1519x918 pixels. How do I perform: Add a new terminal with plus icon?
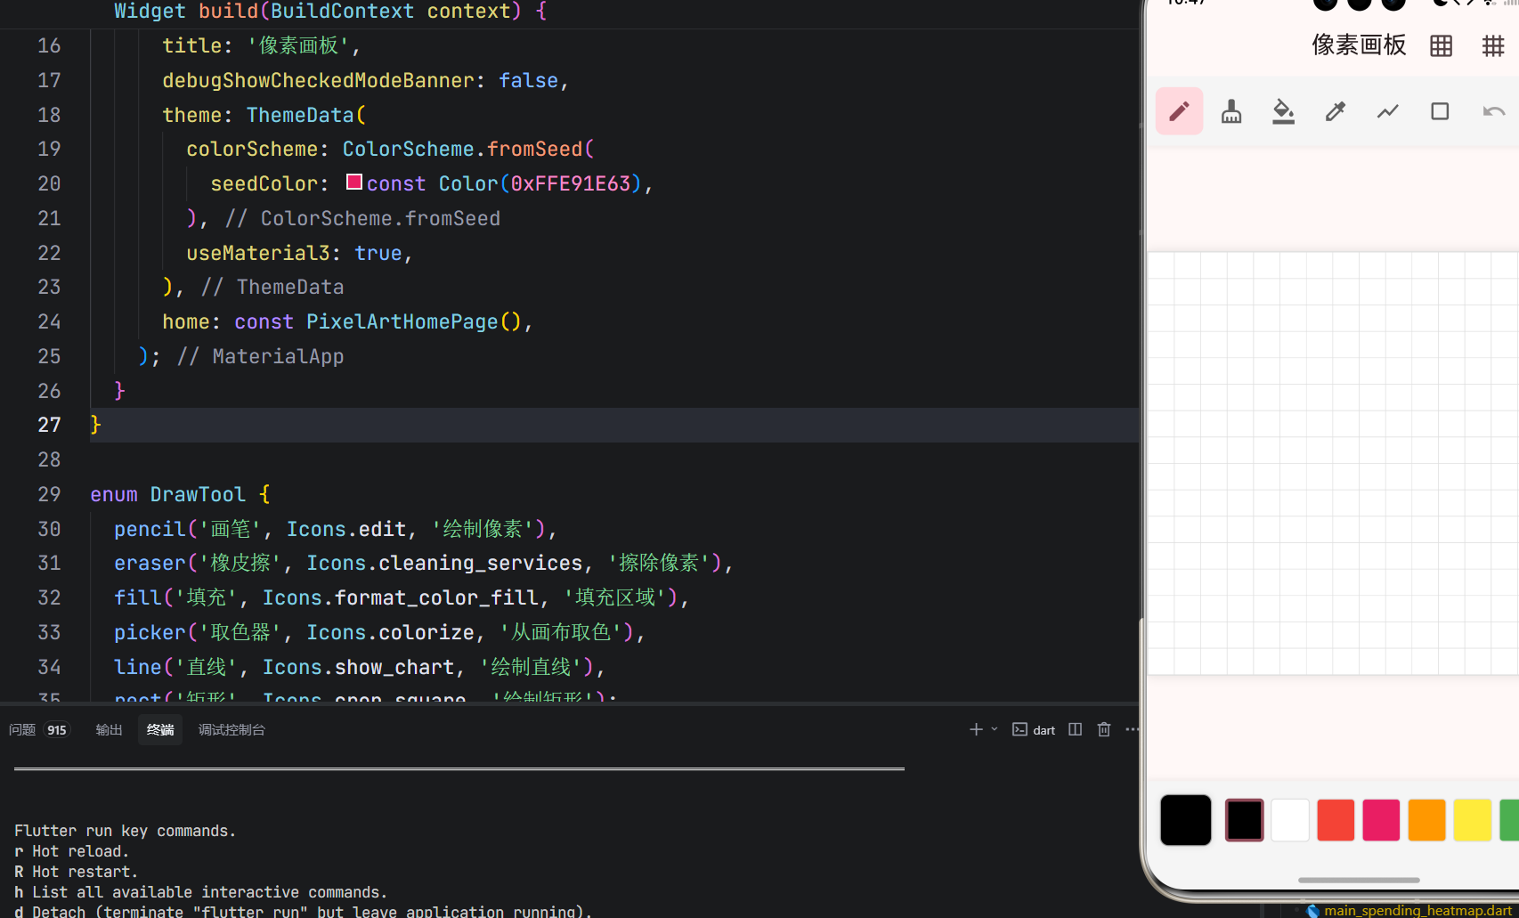click(976, 729)
